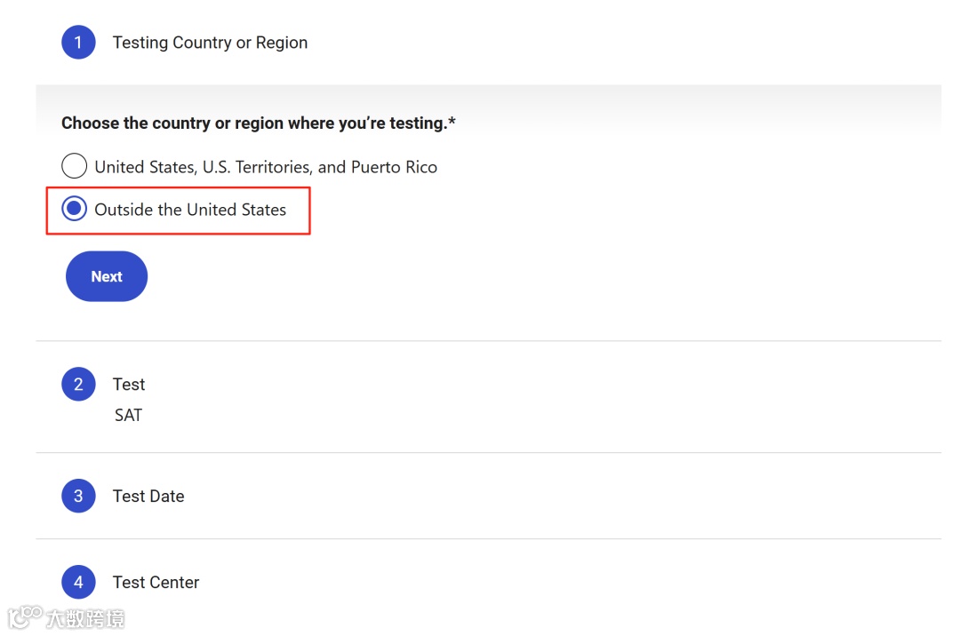This screenshot has width=960, height=636.
Task: Expand the Test section header
Action: 129,385
